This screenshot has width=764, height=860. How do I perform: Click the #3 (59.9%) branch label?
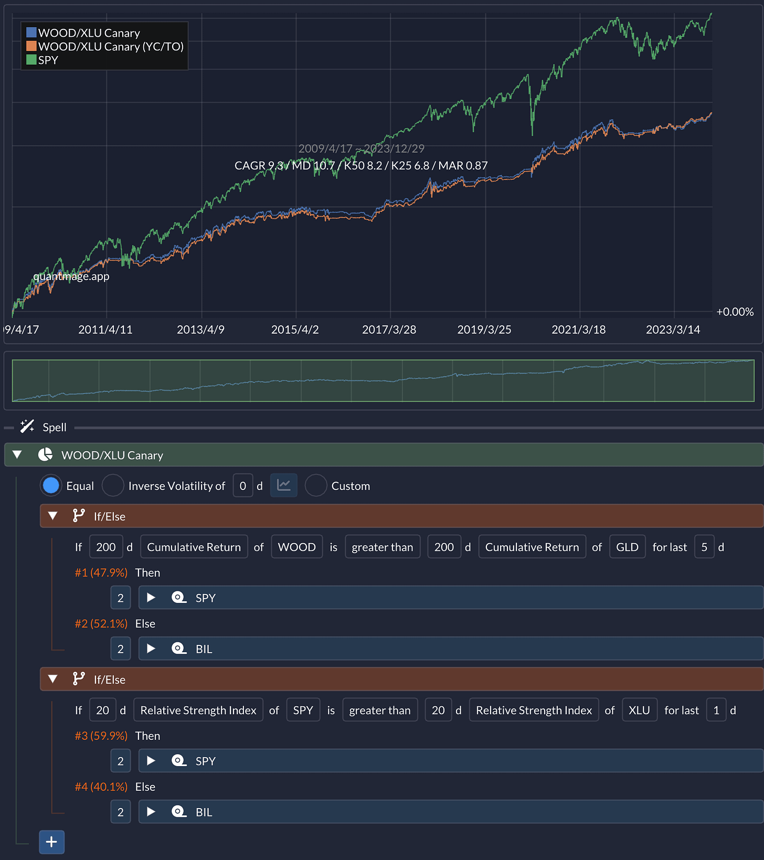point(101,736)
